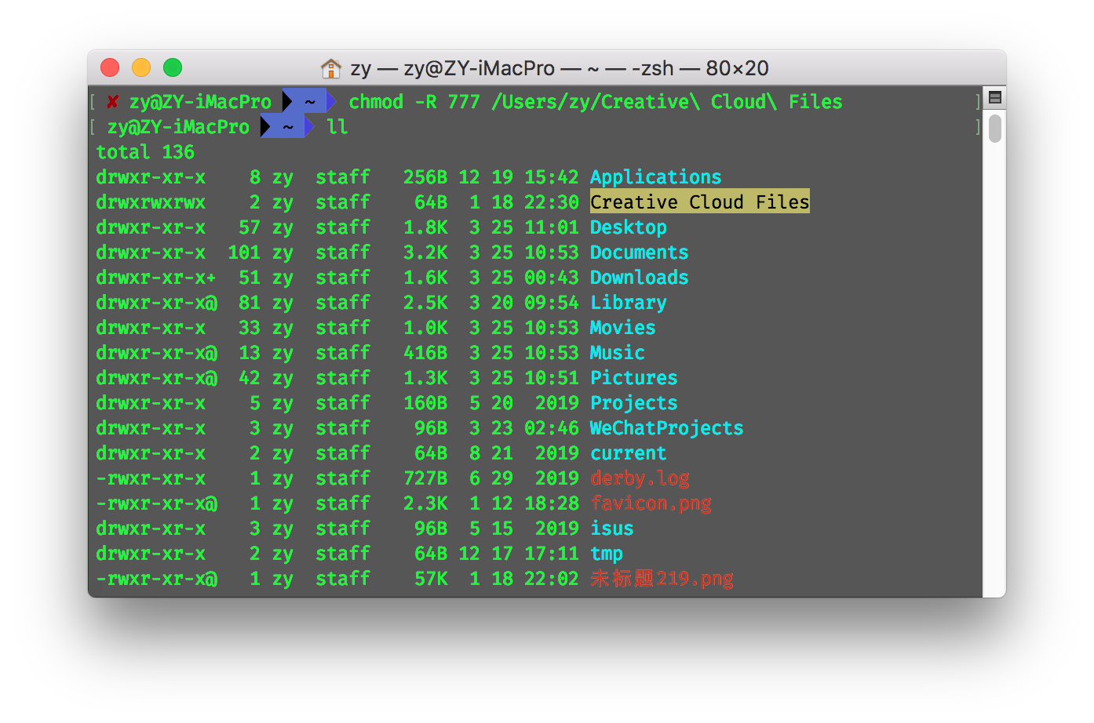This screenshot has width=1094, height=723.
Task: Select the WeChatProjects directory name
Action: pyautogui.click(x=667, y=428)
